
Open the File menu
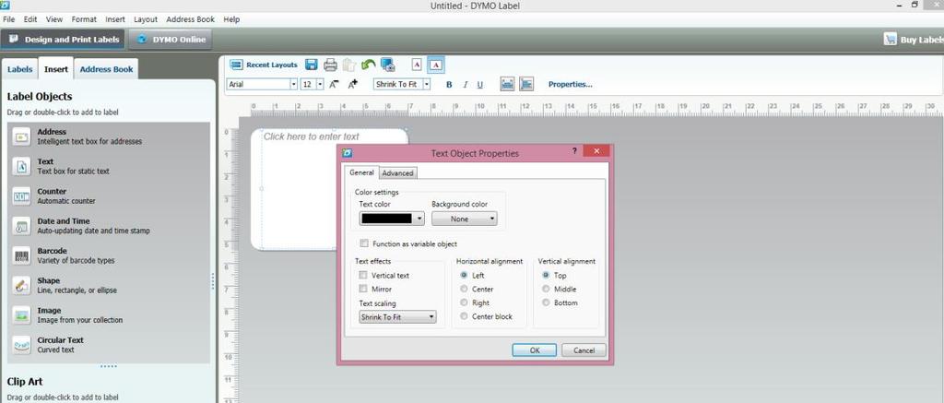click(8, 19)
